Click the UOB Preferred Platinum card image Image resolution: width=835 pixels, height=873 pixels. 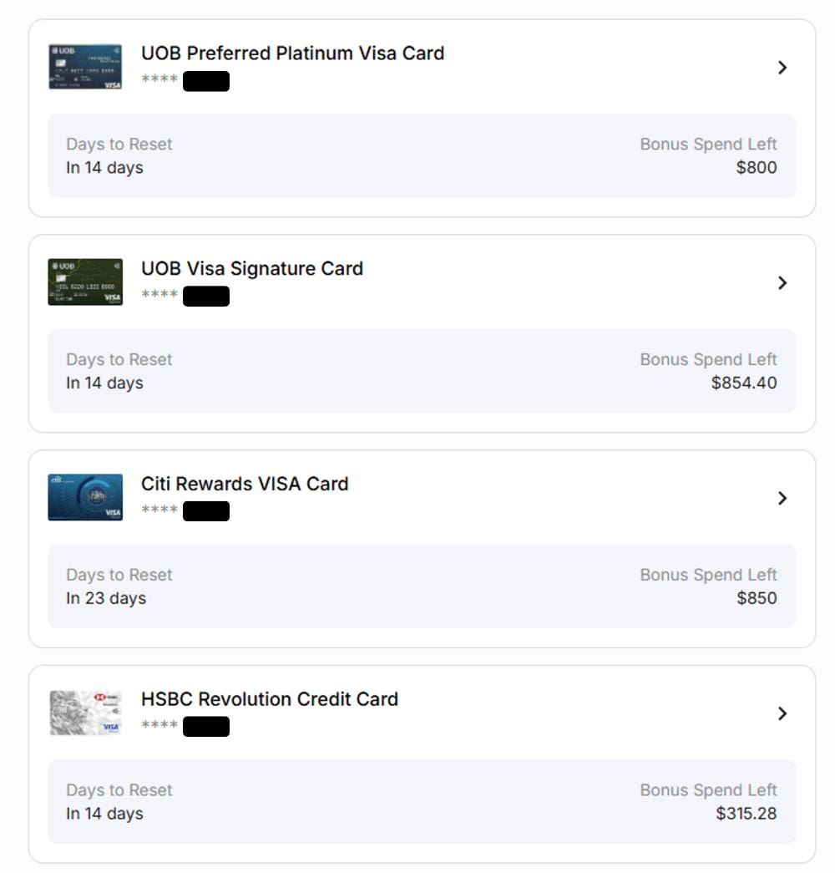(85, 67)
